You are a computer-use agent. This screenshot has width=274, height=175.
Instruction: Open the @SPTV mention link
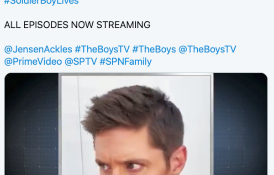point(81,62)
